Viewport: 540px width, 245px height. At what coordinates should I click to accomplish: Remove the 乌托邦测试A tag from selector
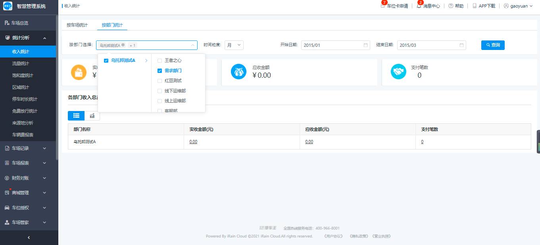click(123, 45)
